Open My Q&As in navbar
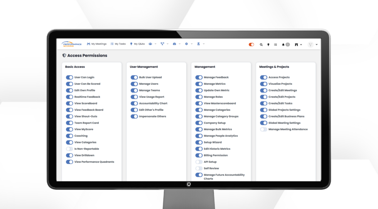378x209 pixels. [139, 44]
